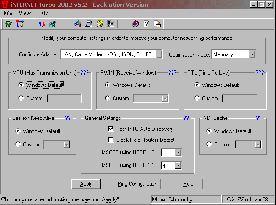
Task: Open NDI Cache Custom dropdown
Action: 258,145
